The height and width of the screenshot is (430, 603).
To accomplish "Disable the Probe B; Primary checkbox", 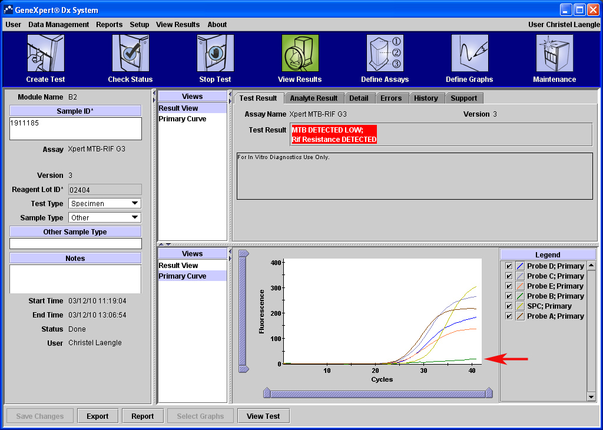I will tap(509, 296).
